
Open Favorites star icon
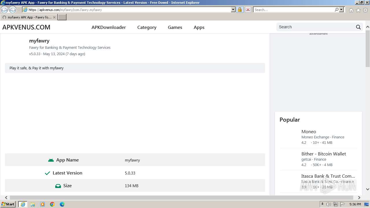coord(358,10)
